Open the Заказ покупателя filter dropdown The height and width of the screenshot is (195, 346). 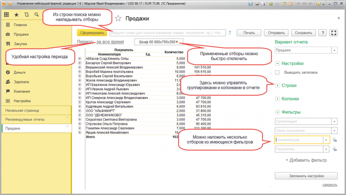334,131
